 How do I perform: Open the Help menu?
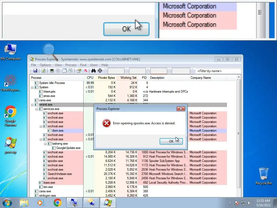click(105, 65)
